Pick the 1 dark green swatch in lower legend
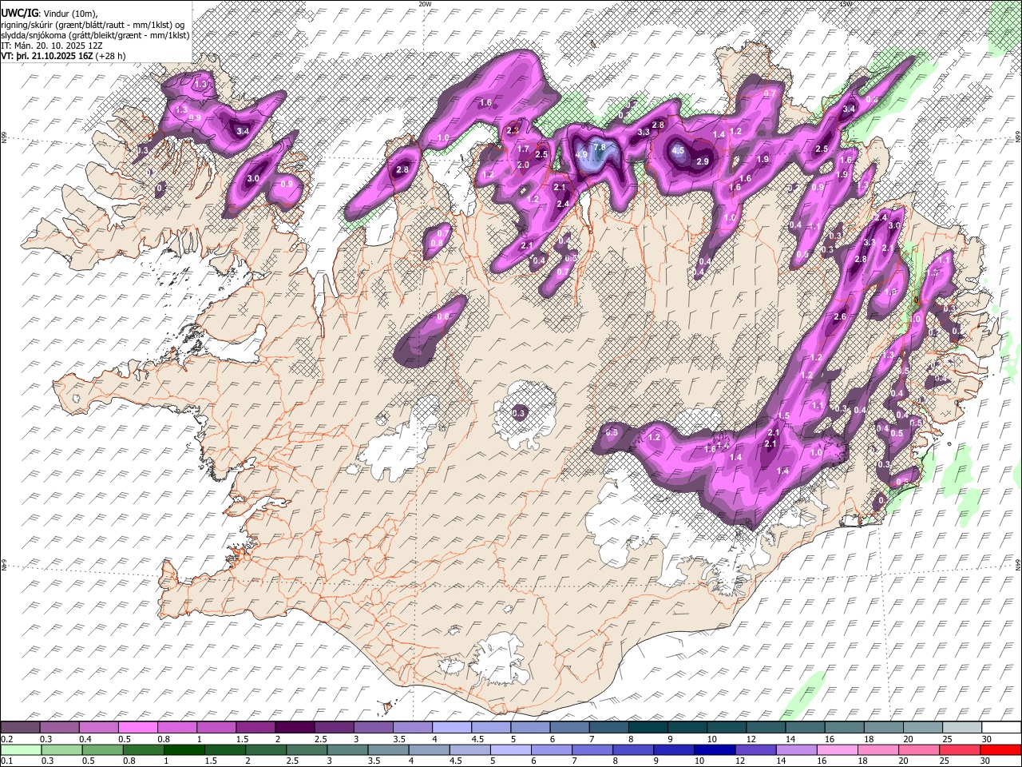 tap(183, 749)
